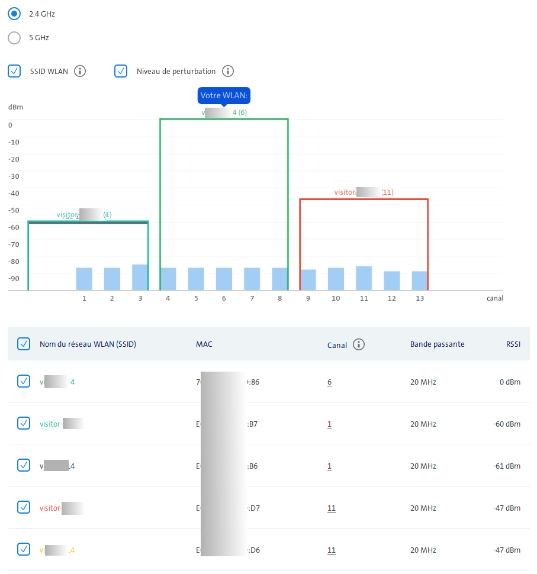Uncheck the yellow network row on channel 11

24,550
